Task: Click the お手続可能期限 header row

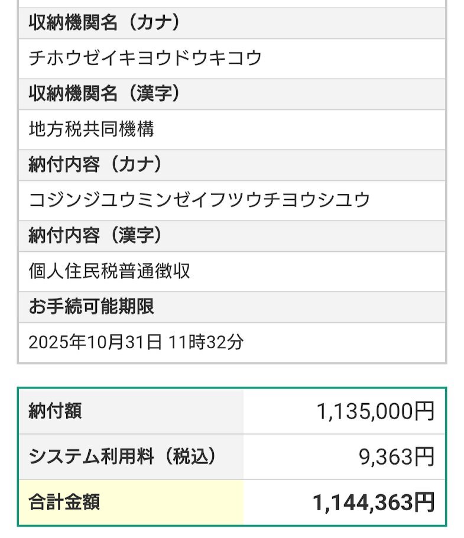Action: coord(232,307)
